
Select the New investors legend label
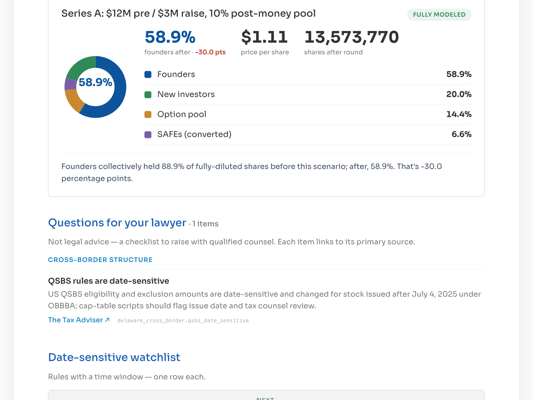click(x=186, y=94)
